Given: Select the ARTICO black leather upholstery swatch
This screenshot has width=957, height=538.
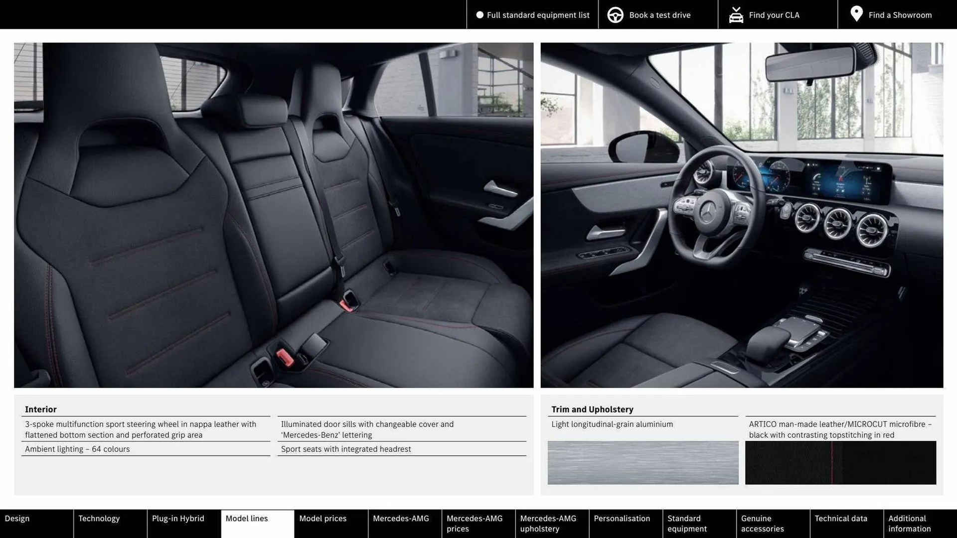Looking at the screenshot, I should [840, 462].
